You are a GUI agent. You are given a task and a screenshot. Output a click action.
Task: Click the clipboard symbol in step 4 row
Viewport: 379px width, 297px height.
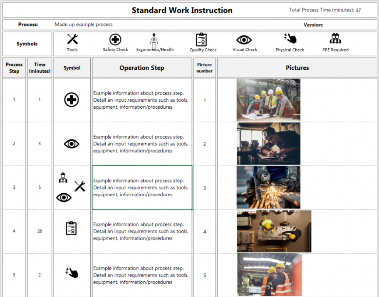[x=72, y=228]
